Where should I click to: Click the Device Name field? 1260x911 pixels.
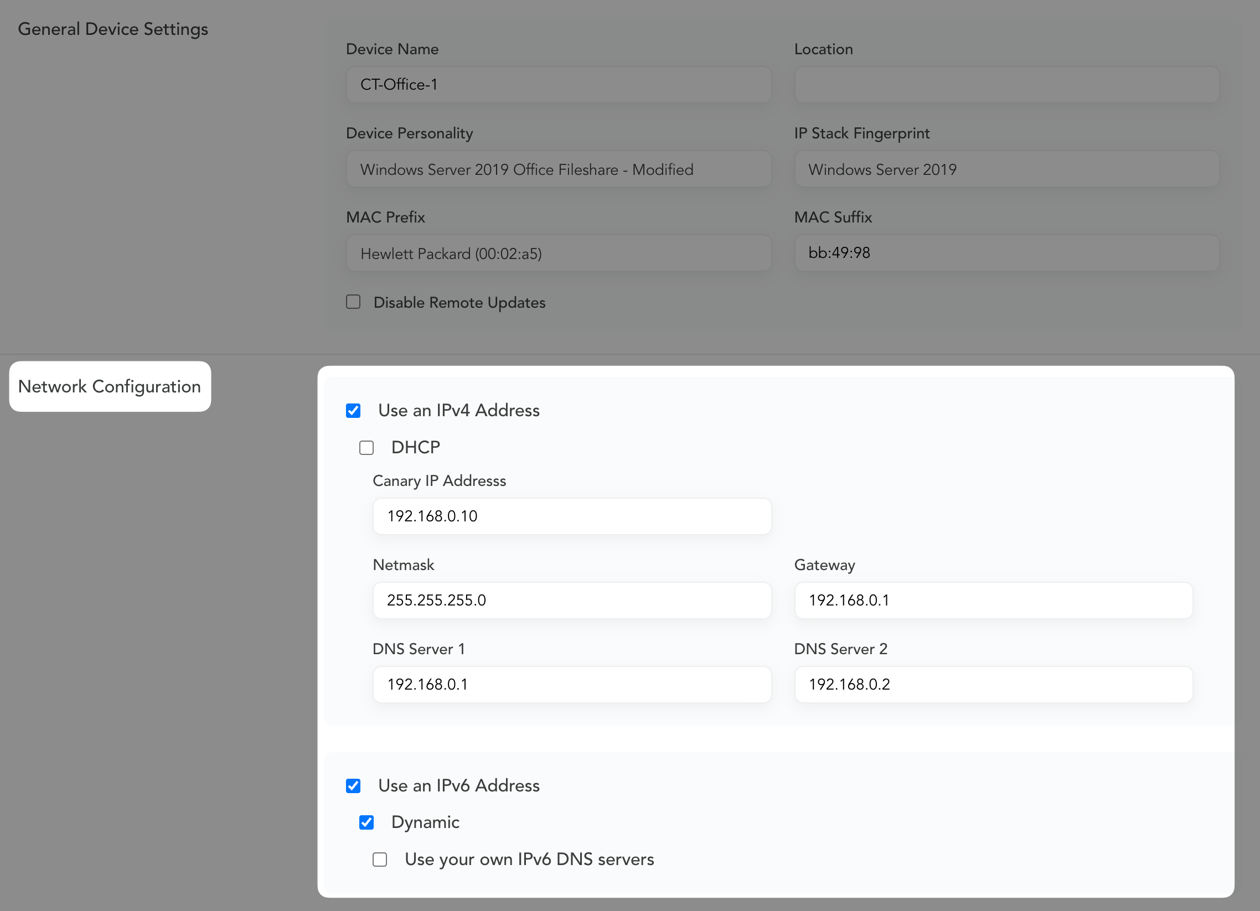(x=559, y=85)
